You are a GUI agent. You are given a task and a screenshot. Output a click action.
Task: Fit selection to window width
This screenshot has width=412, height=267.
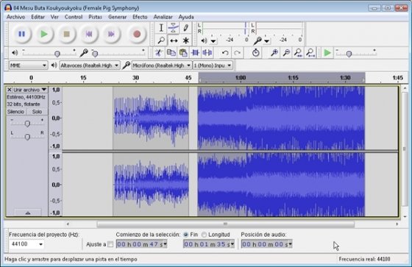pyautogui.click(x=298, y=53)
